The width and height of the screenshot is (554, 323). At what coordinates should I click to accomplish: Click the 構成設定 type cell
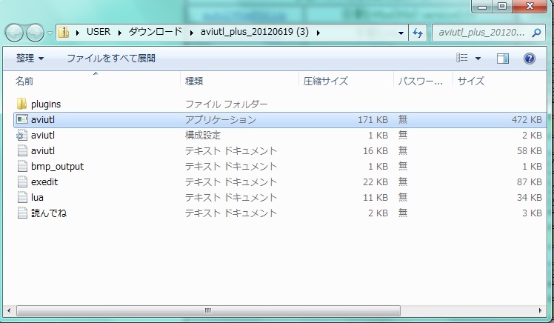pos(203,135)
